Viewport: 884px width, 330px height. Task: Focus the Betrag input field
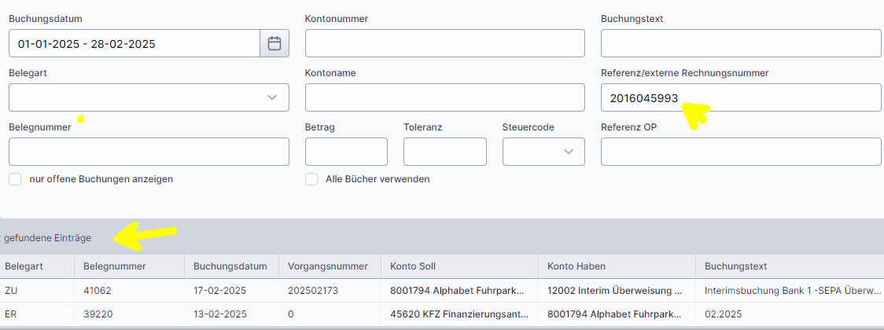(346, 152)
